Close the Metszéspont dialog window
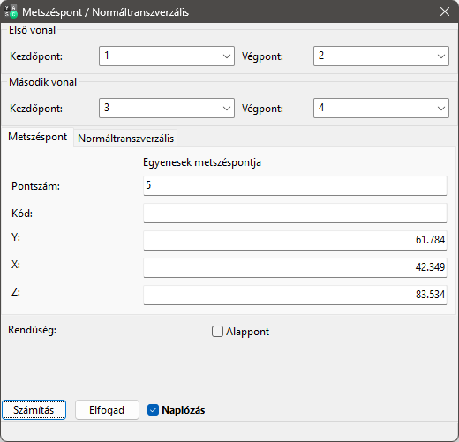The height and width of the screenshot is (442, 459). [x=445, y=11]
